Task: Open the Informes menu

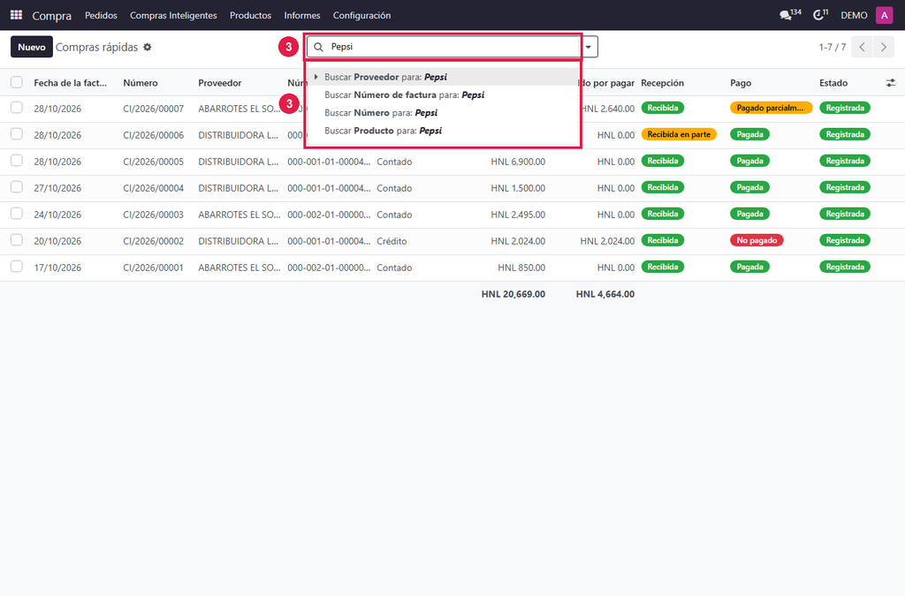Action: tap(302, 15)
